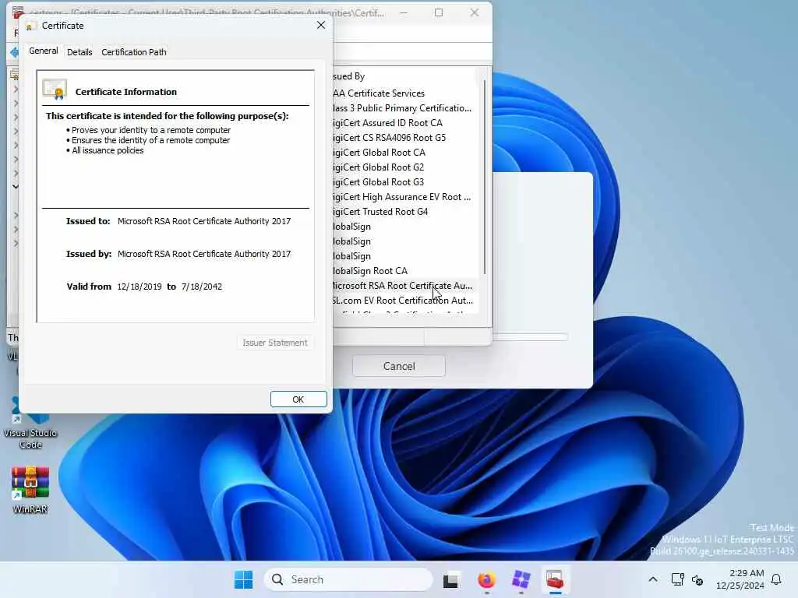Screen dimensions: 798x598
Task: Close the Certificate dialog
Action: click(x=320, y=25)
